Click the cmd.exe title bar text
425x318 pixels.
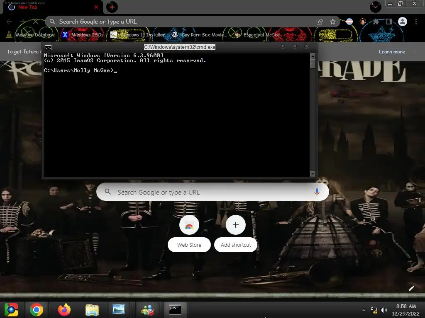pos(179,47)
